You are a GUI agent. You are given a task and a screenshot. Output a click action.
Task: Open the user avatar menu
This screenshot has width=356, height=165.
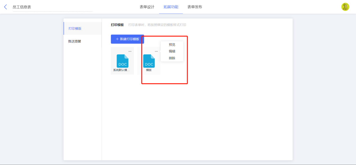(345, 7)
